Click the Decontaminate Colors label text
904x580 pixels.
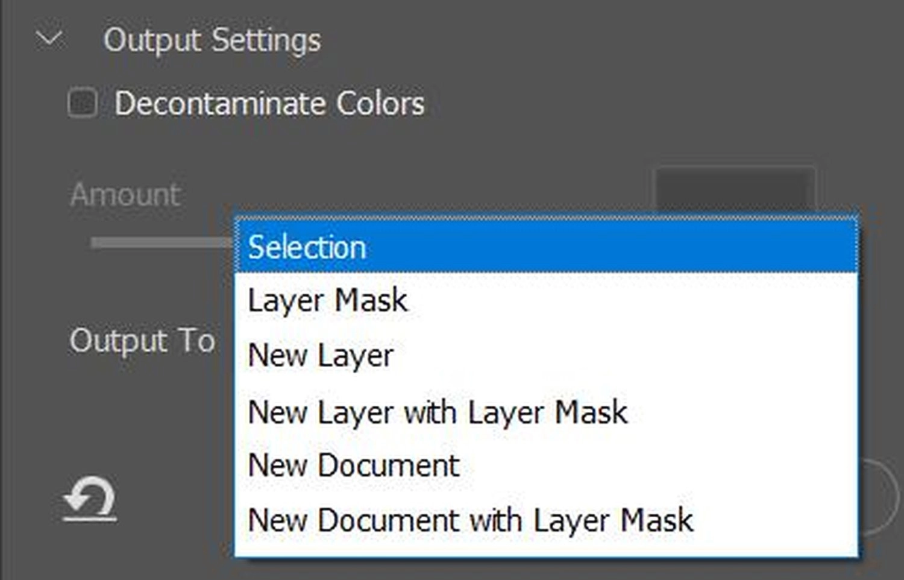[269, 103]
